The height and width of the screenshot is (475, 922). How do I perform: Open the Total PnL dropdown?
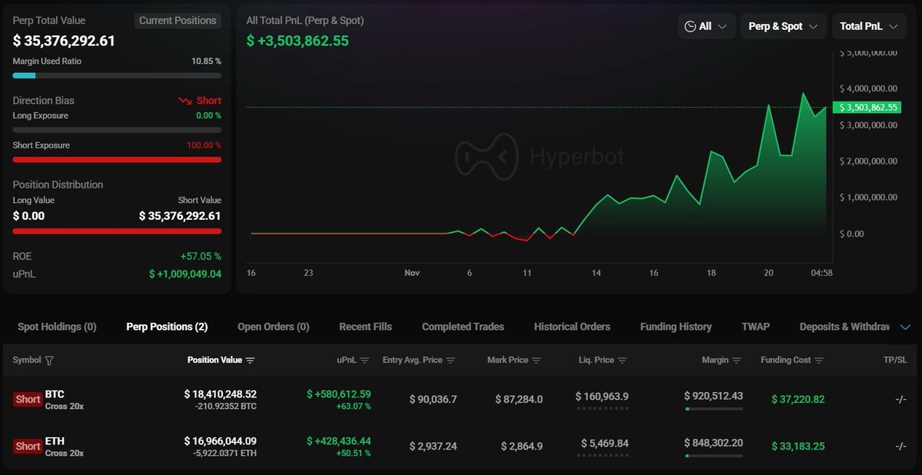(867, 26)
